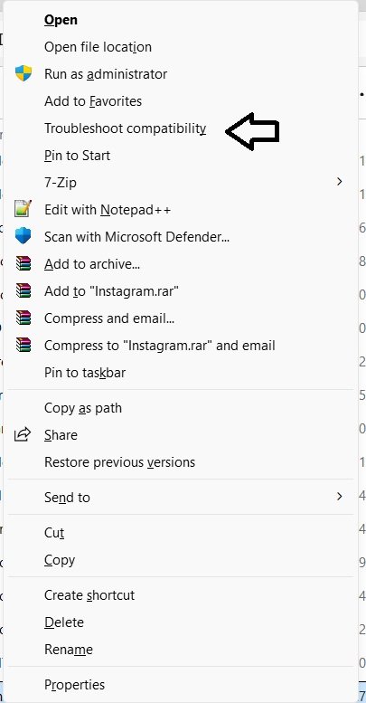Click the WinRAR icon beside Add to archive
Viewport: 366px width, 703px height.
(x=23, y=263)
